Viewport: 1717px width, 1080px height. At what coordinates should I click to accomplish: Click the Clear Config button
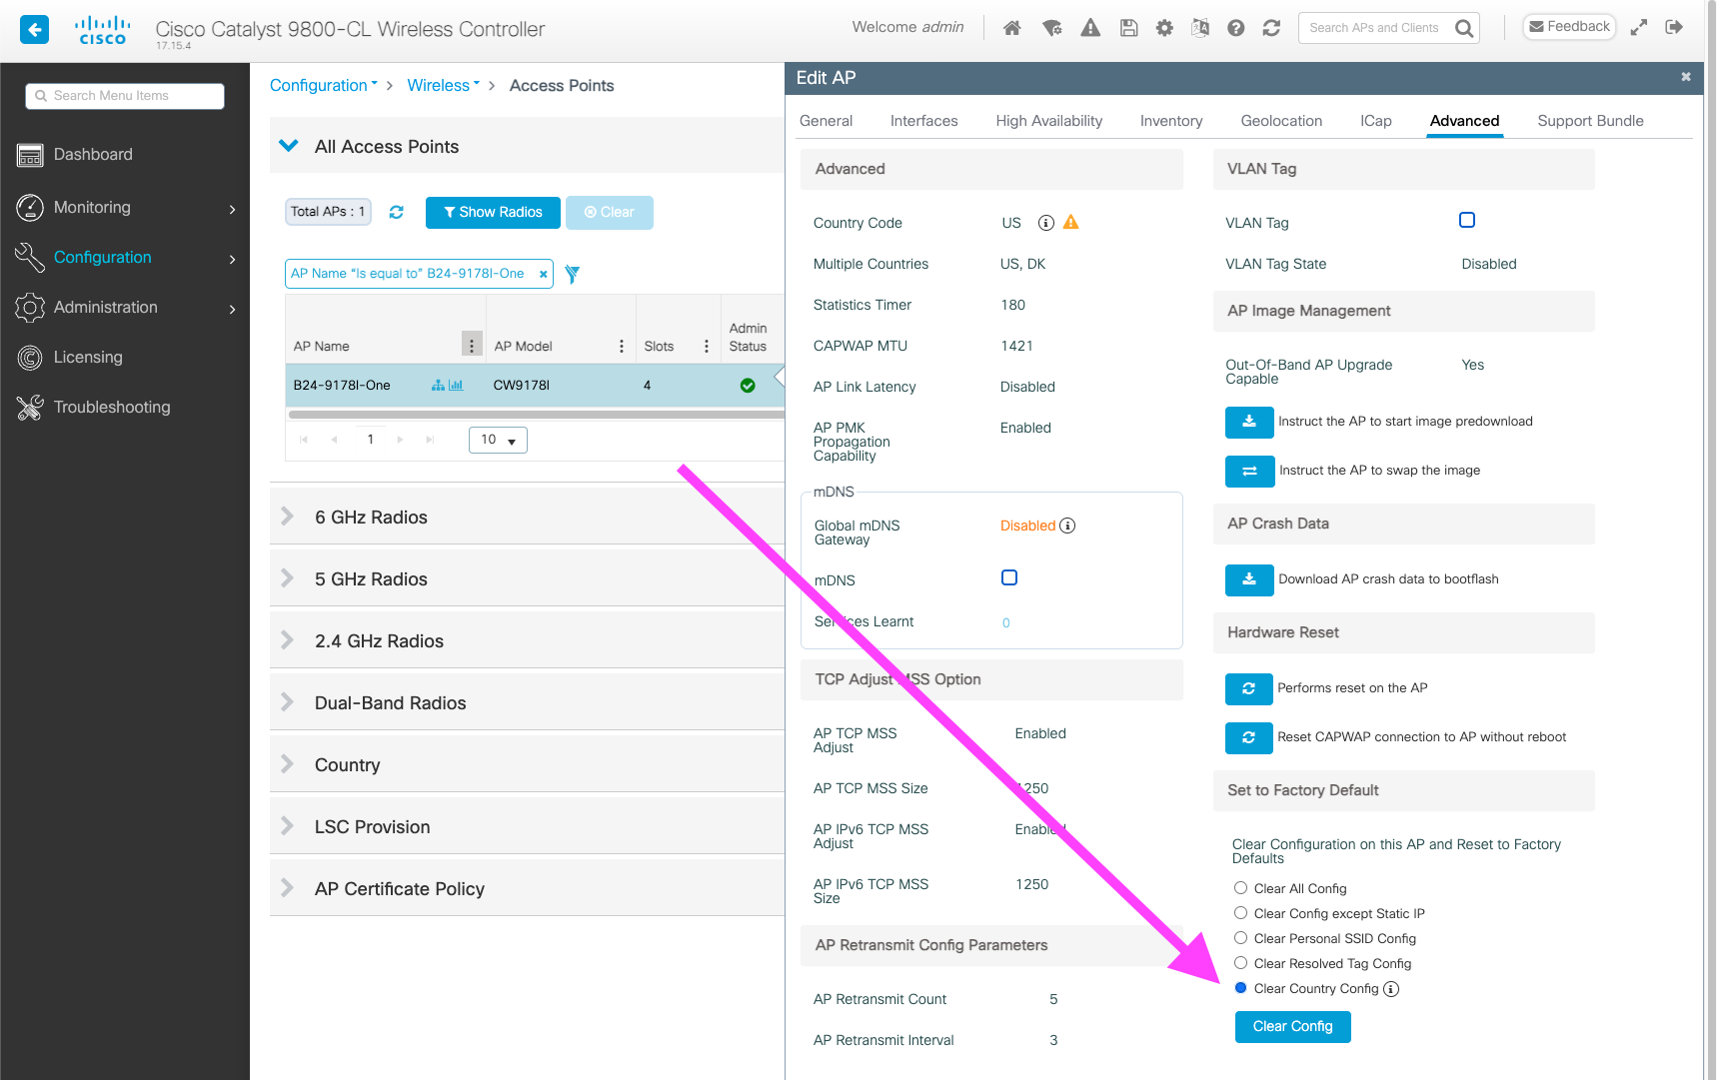[1292, 1026]
